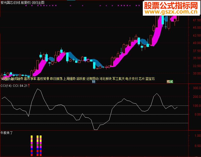Click the 财 finance marker below the chart
Viewport: 201px width, 157px height.
click(x=94, y=81)
